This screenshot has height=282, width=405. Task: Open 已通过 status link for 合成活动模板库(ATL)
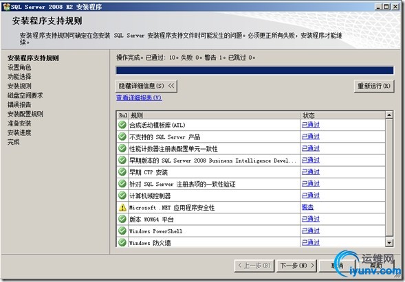pyautogui.click(x=311, y=125)
